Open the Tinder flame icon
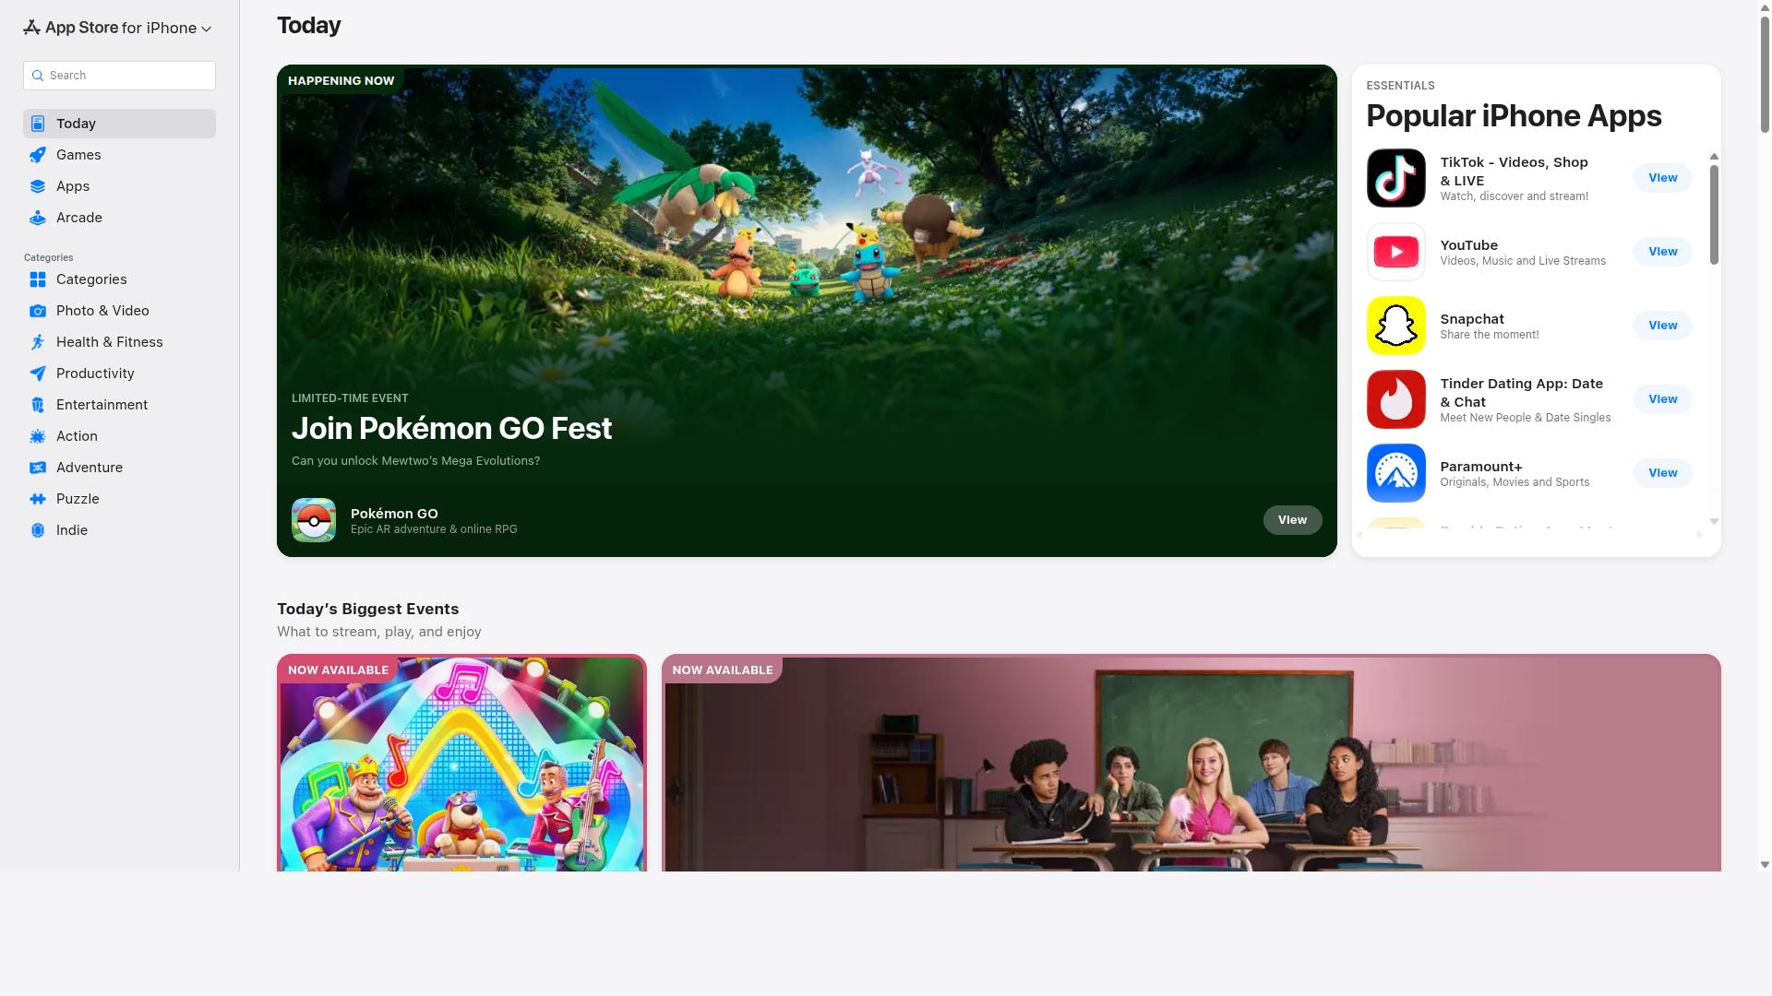 pyautogui.click(x=1395, y=399)
